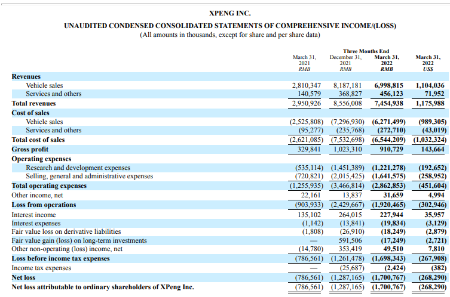Image resolution: width=450 pixels, height=297 pixels.
Task: Select Gross profit value 910,729
Action: click(391, 150)
